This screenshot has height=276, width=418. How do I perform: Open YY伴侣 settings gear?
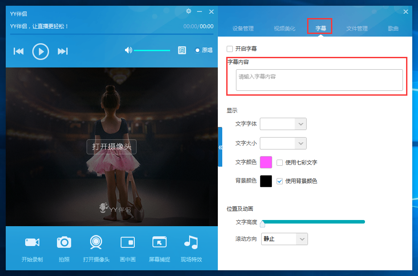click(189, 11)
